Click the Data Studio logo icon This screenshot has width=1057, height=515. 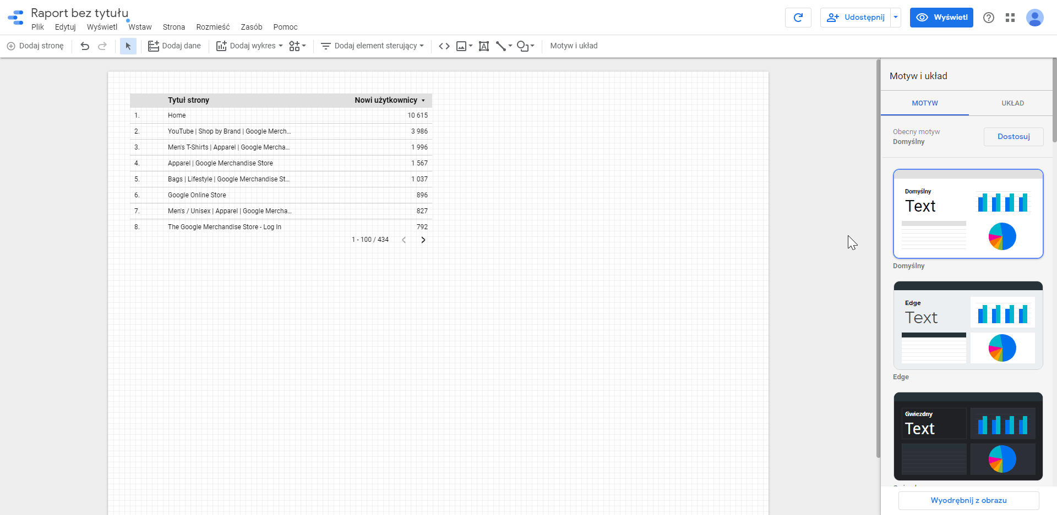pyautogui.click(x=15, y=18)
